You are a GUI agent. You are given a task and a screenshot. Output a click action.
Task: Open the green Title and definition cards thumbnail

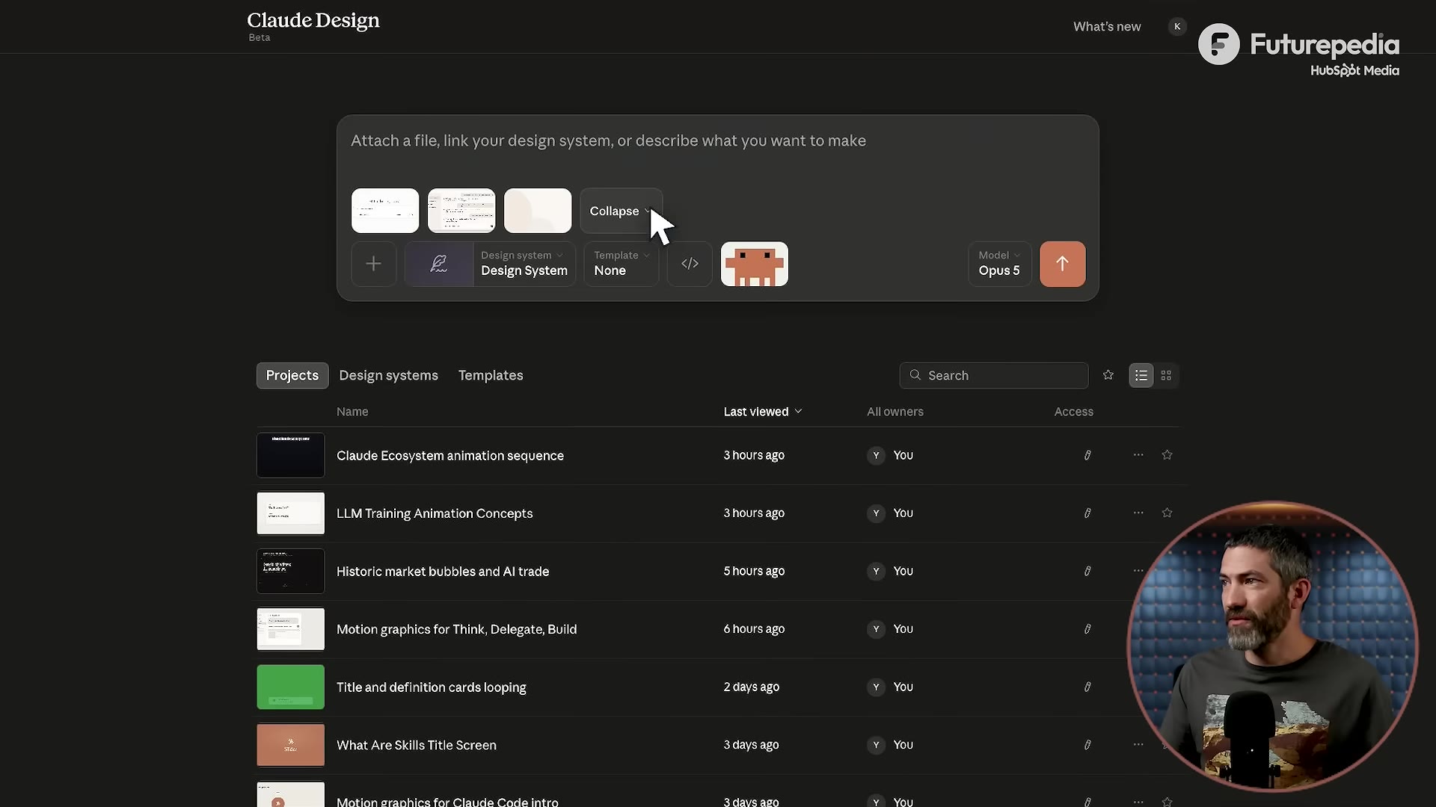coord(291,687)
